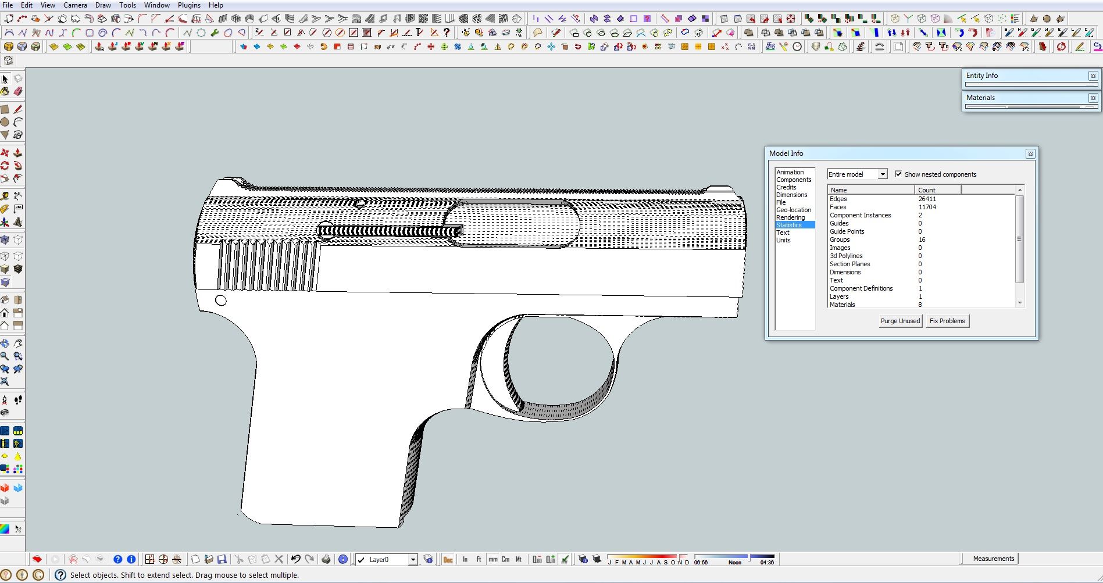
Task: Choose the Circle tool
Action: [5, 122]
